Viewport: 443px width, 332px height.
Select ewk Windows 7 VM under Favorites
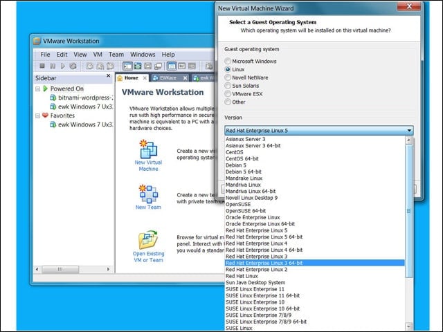tap(82, 124)
